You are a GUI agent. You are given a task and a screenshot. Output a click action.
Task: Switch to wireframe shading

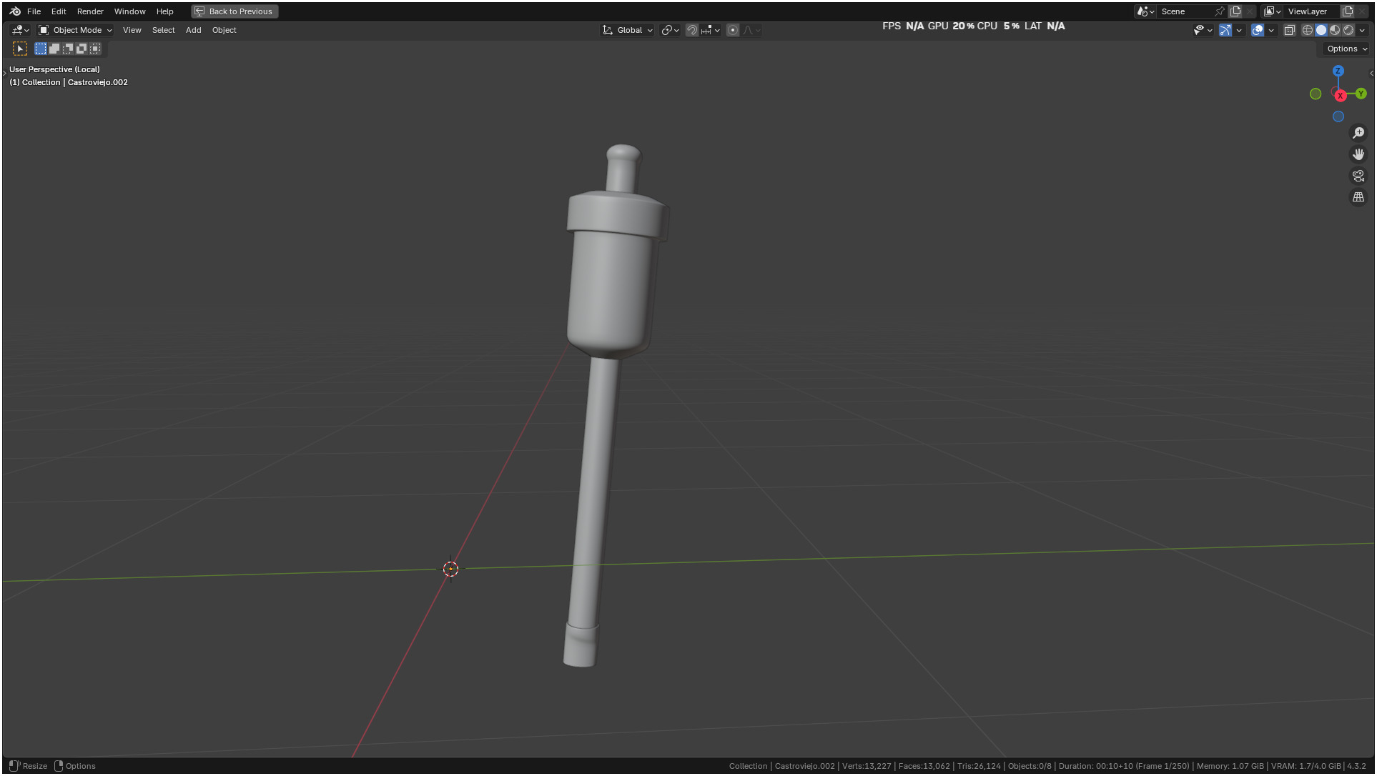point(1308,30)
